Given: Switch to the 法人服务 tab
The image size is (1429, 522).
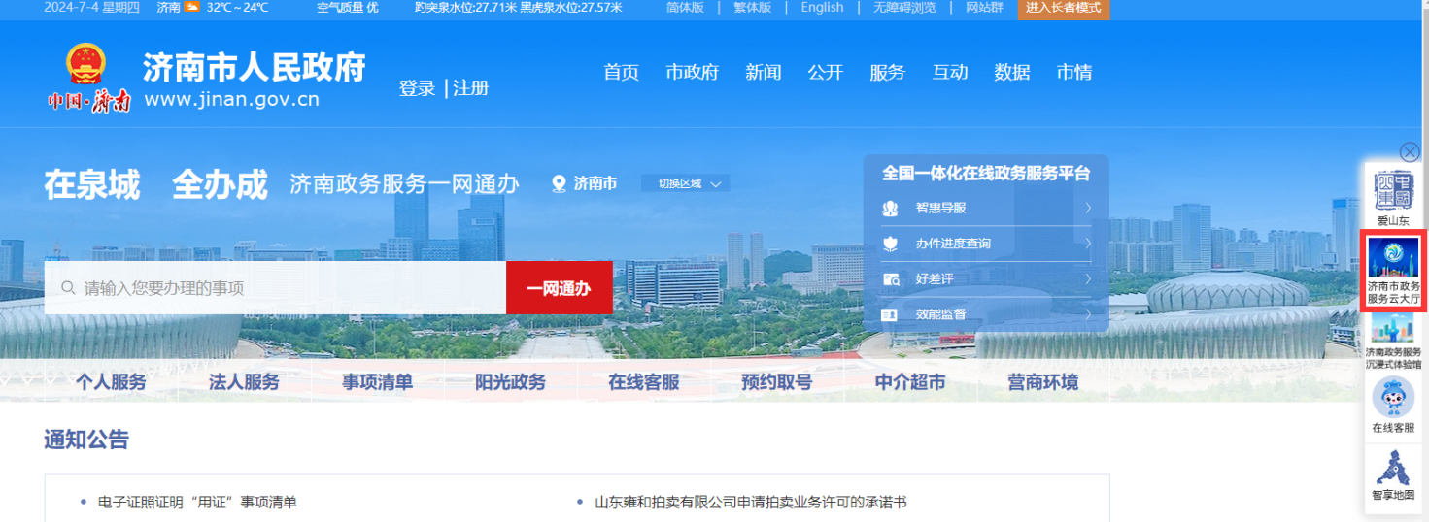Looking at the screenshot, I should tap(244, 382).
